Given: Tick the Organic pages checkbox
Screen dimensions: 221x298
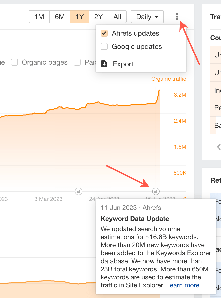Looking at the screenshot, I should (14, 62).
